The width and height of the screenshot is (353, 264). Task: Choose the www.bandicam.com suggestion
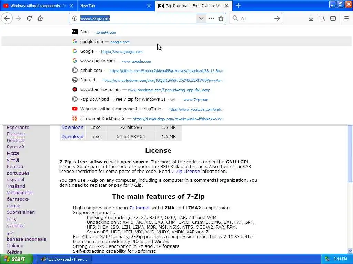(x=176, y=90)
